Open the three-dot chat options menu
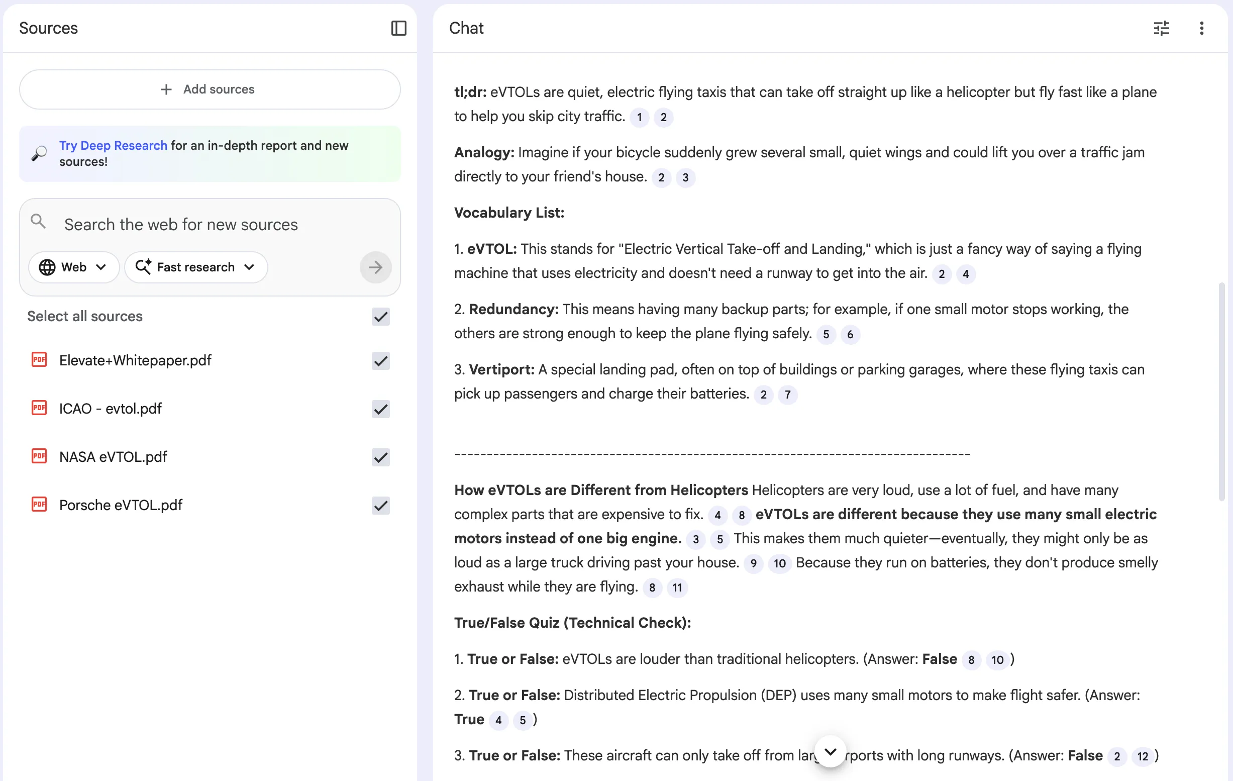 1202,28
